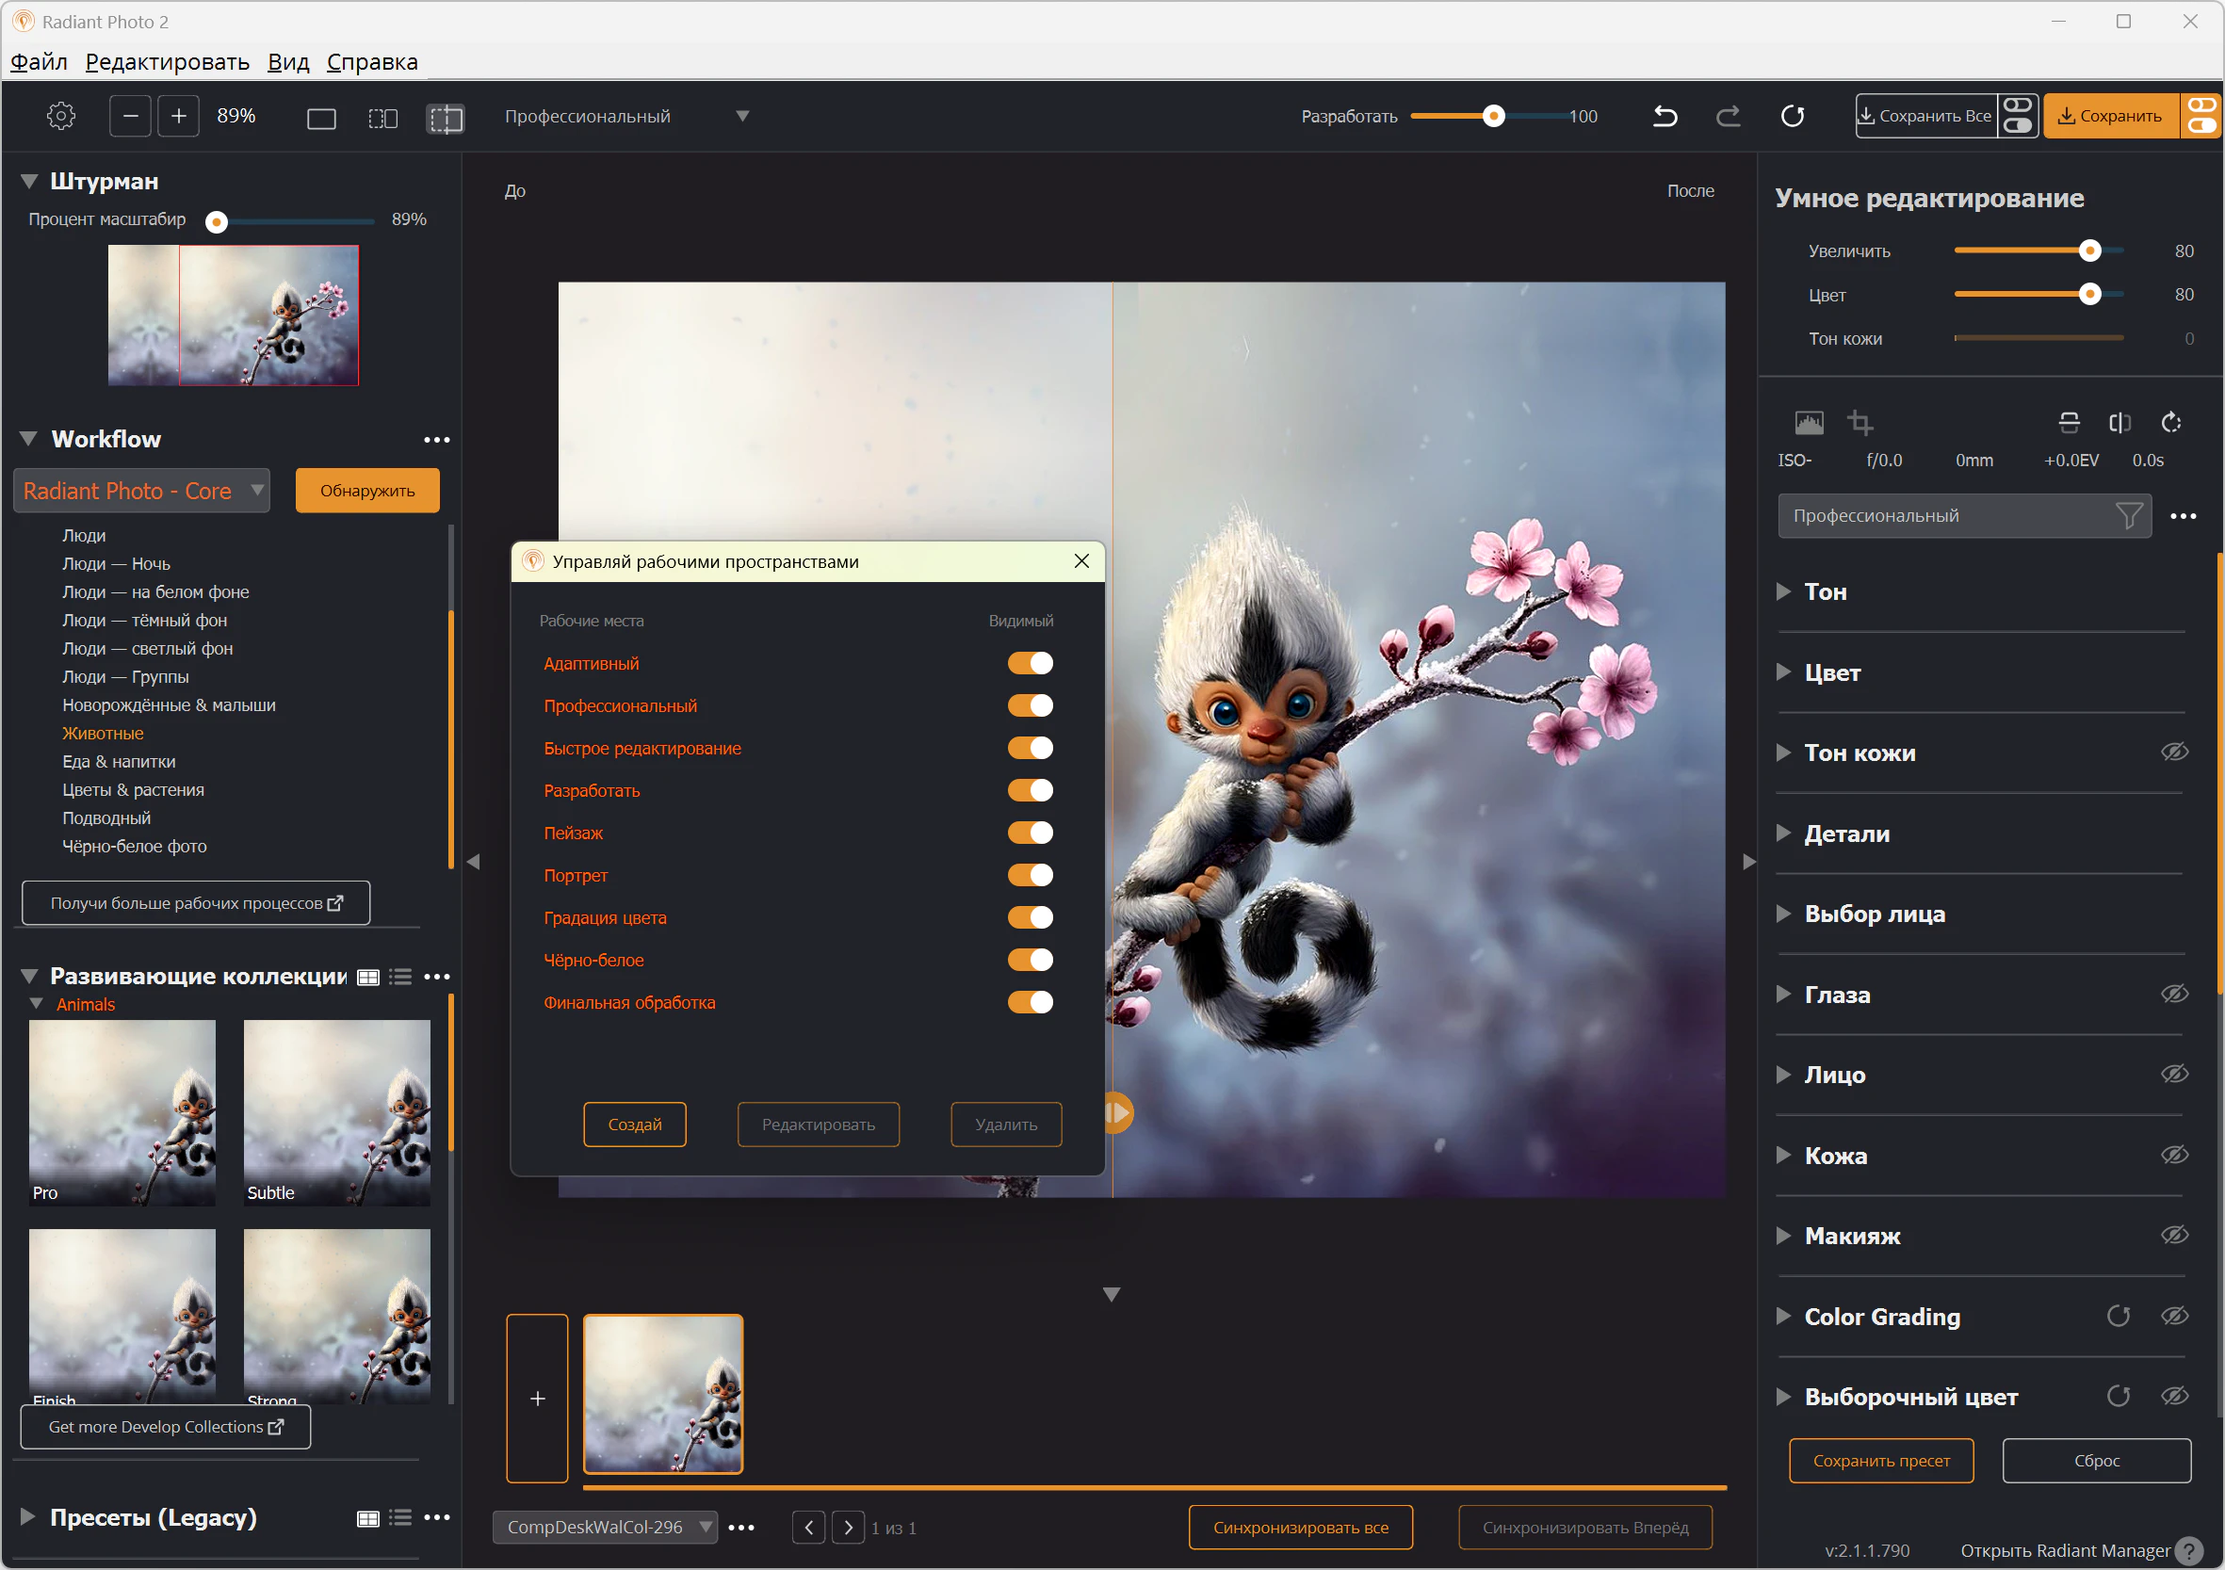This screenshot has width=2225, height=1570.
Task: Click rotate icon above 0.0s
Action: [x=2170, y=423]
